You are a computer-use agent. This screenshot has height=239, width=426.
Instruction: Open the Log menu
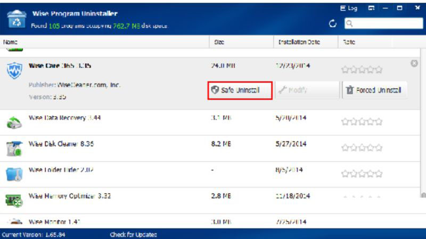pyautogui.click(x=349, y=9)
